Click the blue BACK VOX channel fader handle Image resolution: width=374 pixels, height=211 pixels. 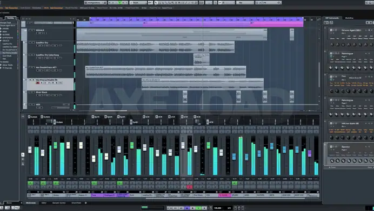point(297,150)
